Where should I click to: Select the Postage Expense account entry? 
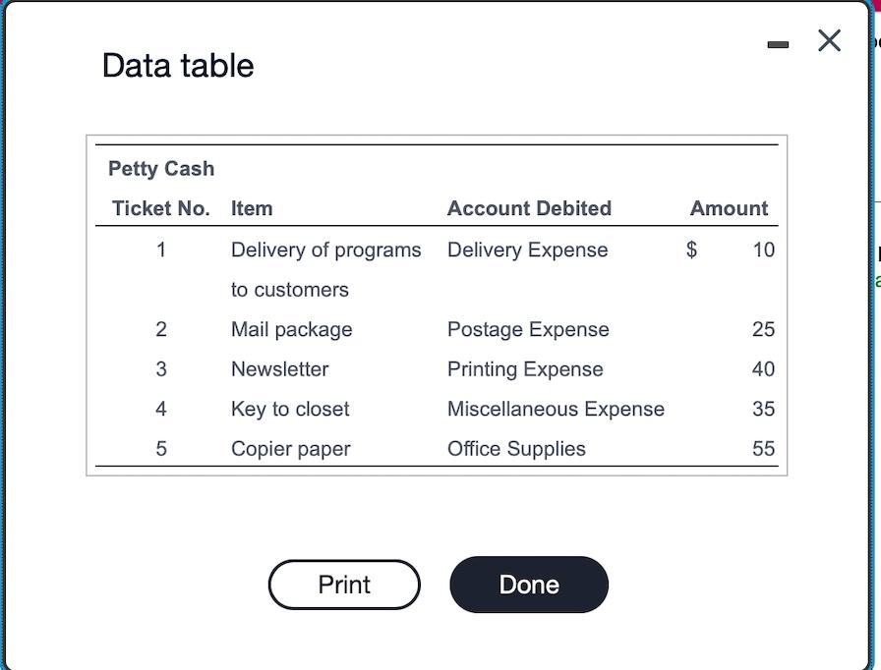(x=528, y=329)
